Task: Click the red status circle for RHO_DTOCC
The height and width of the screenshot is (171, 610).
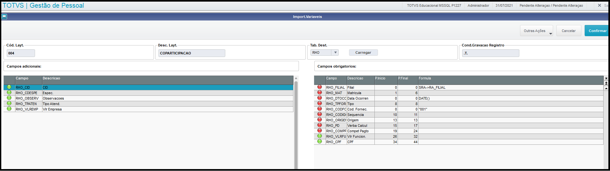Action: point(319,98)
